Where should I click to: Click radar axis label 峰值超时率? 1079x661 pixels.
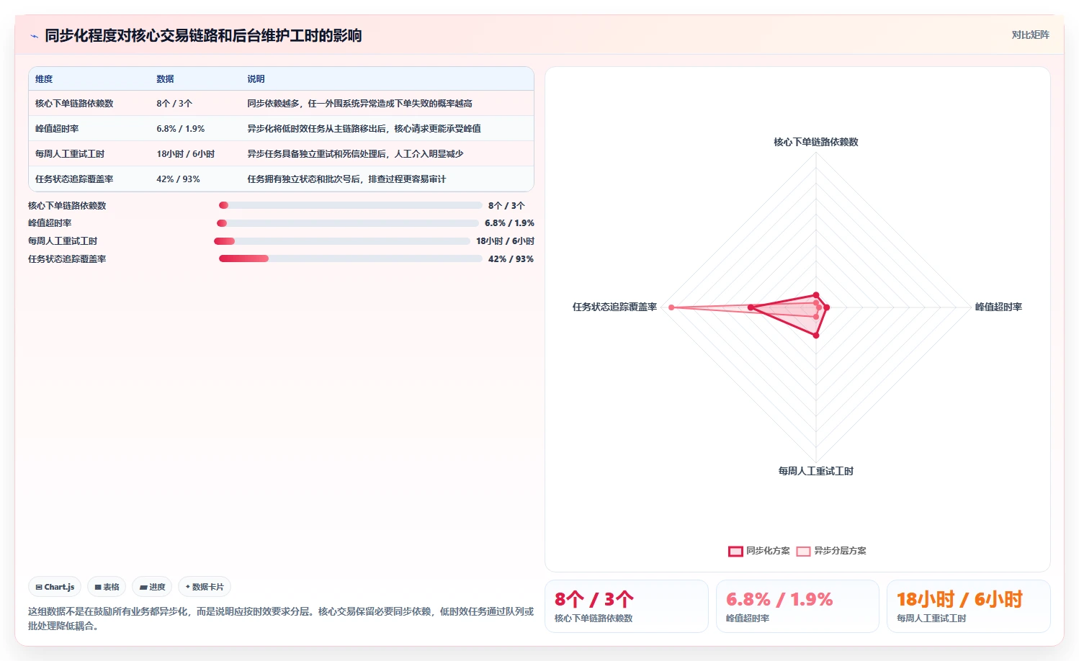point(998,307)
